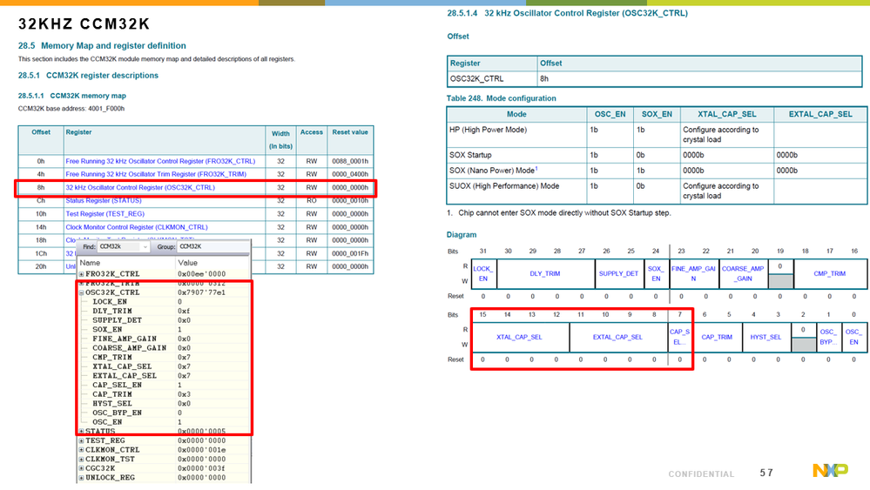Image resolution: width=870 pixels, height=490 pixels.
Task: Expand the CLKMON_TST tree node
Action: point(81,459)
